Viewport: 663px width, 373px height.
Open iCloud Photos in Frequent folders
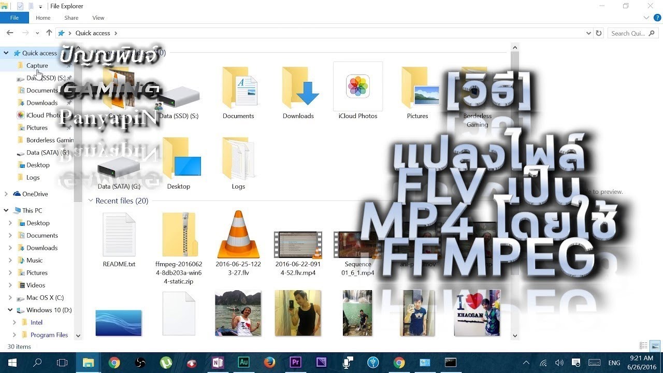coord(358,86)
